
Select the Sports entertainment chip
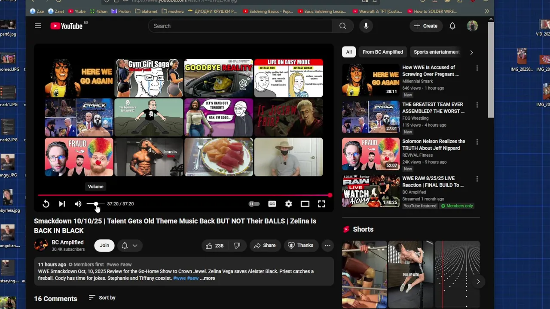[x=437, y=52]
